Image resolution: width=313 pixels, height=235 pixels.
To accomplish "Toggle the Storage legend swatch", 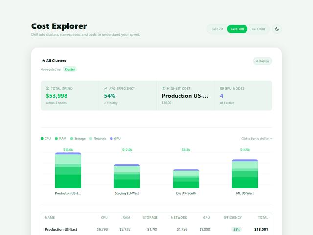I will point(72,138).
